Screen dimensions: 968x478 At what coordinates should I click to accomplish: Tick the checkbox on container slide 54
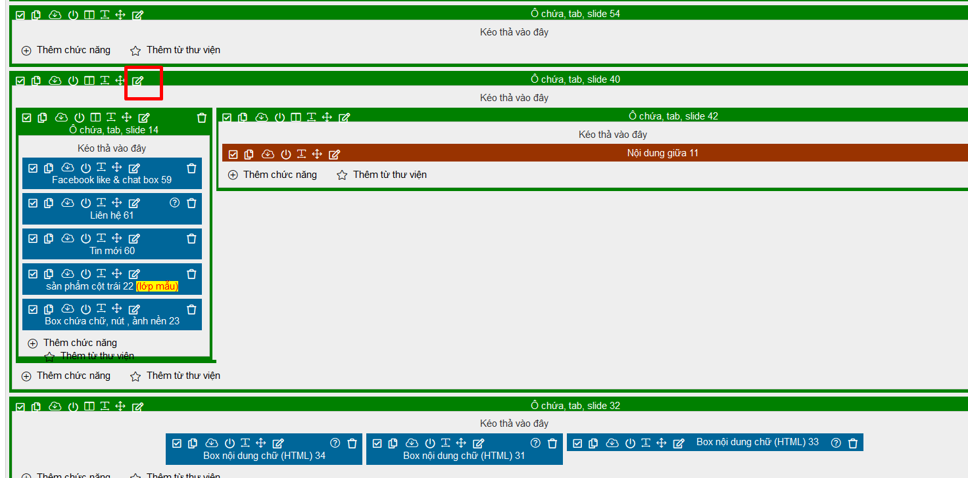[20, 14]
